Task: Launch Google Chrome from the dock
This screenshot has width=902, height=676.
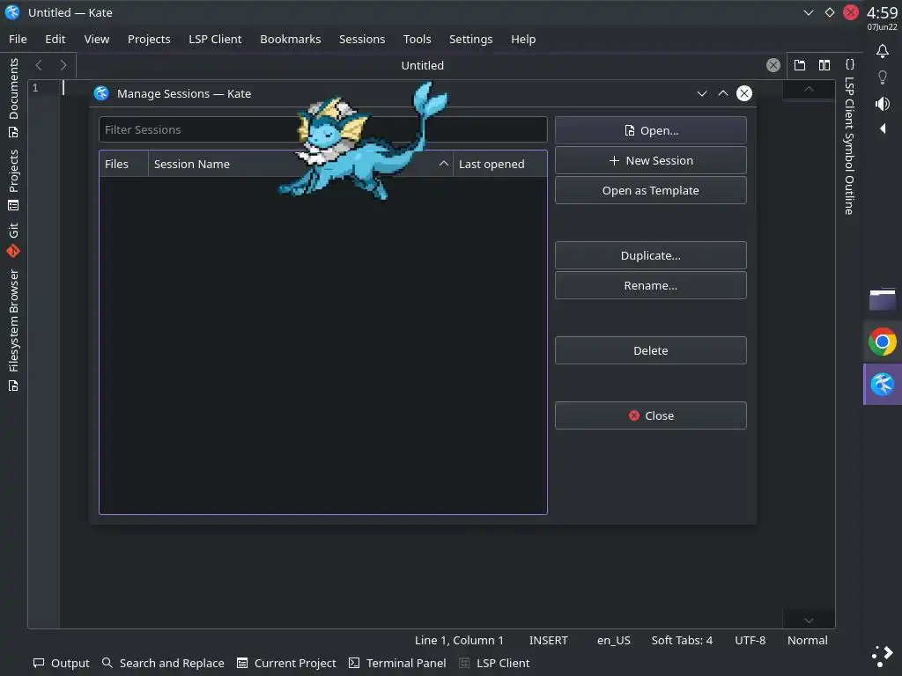Action: 883,342
